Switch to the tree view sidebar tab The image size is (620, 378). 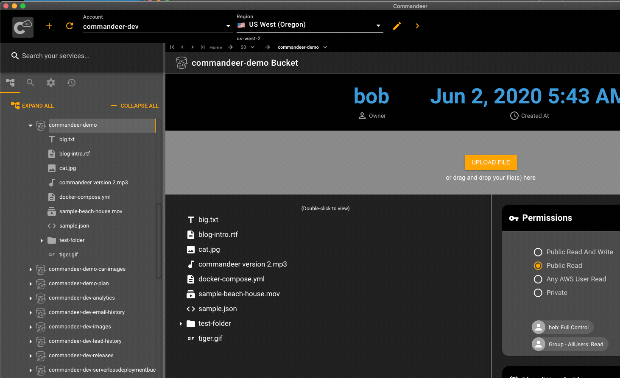click(10, 82)
